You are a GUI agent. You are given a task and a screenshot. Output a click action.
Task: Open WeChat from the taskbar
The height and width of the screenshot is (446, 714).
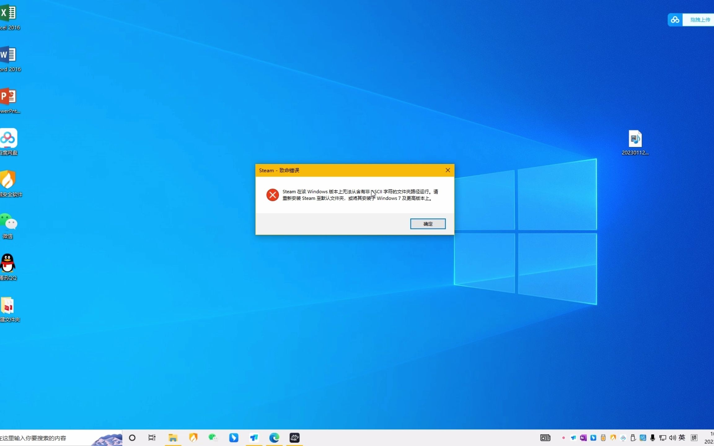[x=213, y=438]
